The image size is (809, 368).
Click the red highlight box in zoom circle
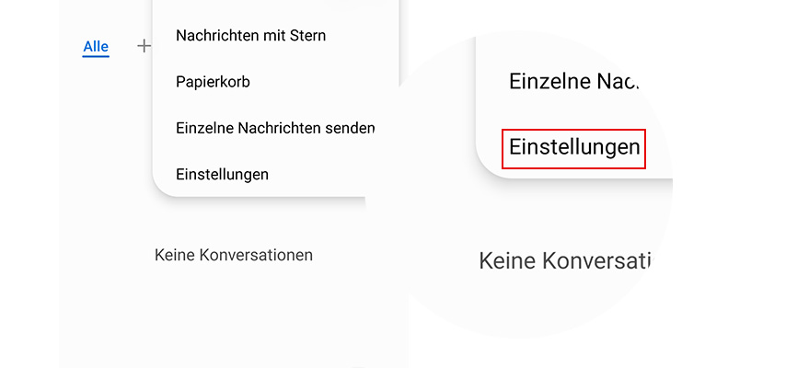(574, 148)
